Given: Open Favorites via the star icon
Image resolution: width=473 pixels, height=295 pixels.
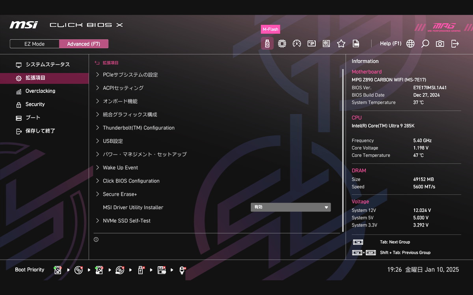Looking at the screenshot, I should tap(341, 44).
